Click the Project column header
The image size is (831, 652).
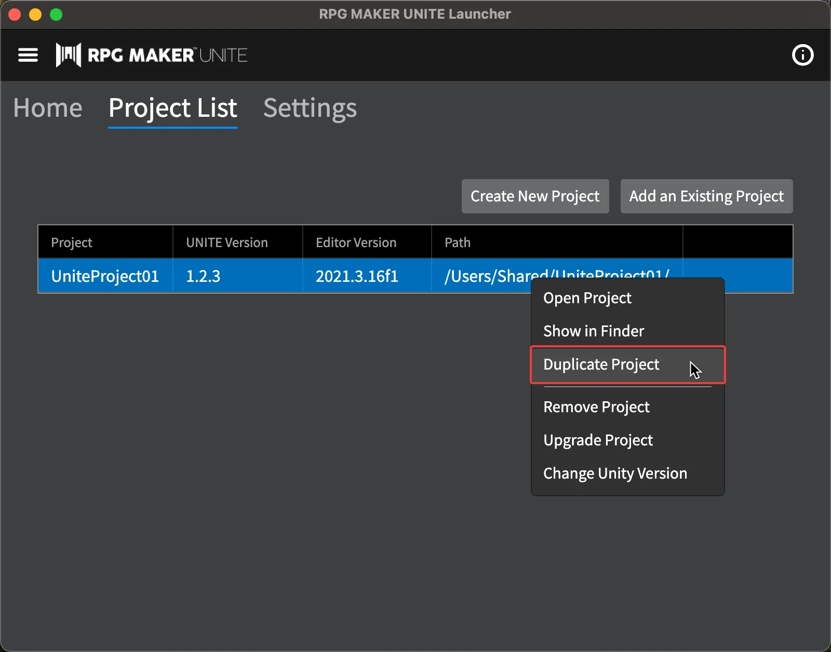pos(72,242)
